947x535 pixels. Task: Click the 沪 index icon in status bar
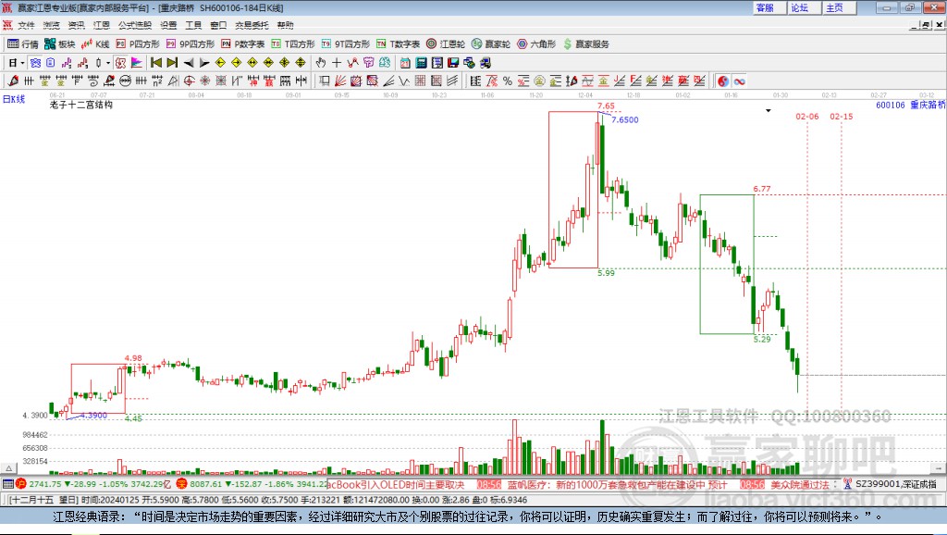pos(21,483)
